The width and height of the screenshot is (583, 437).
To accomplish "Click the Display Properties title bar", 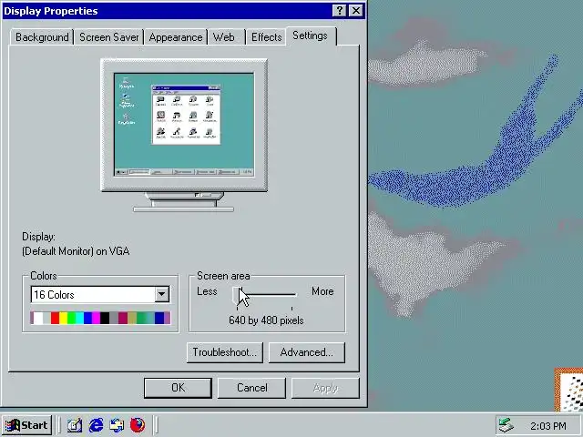I will pos(168,11).
